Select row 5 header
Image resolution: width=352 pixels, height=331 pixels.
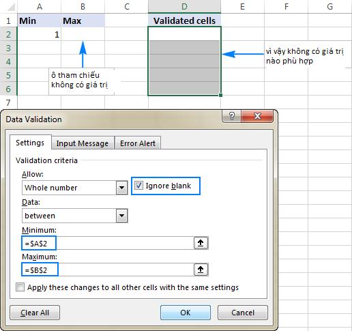point(8,75)
